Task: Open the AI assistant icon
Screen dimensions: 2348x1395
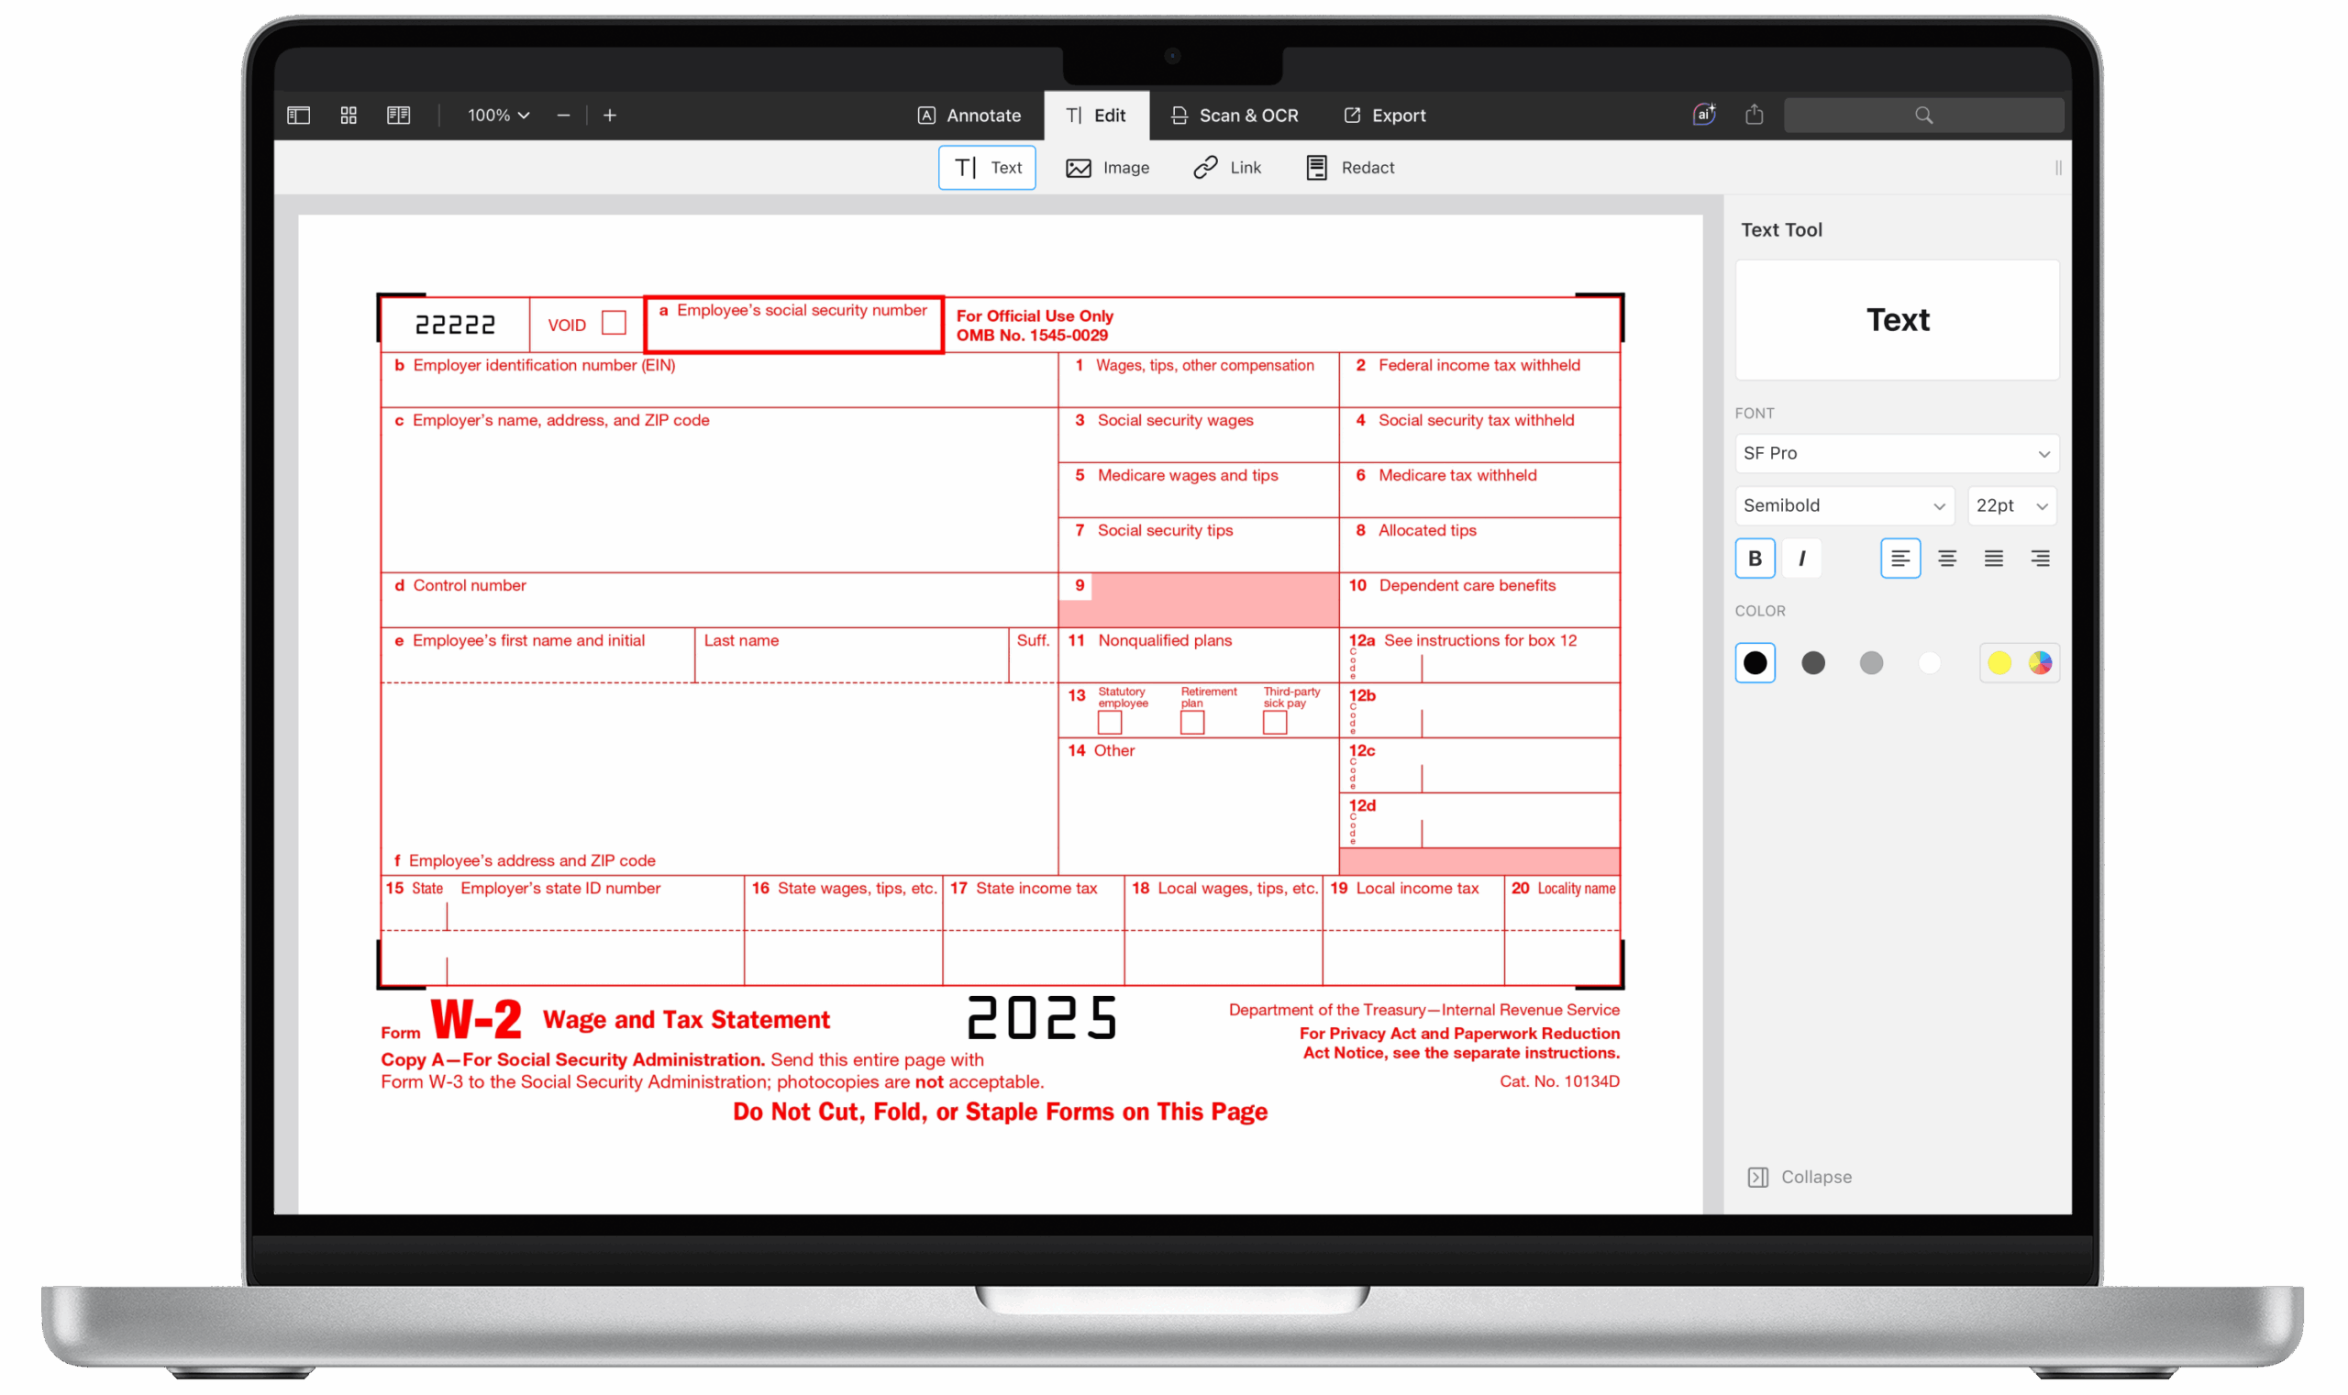Action: click(x=1703, y=115)
